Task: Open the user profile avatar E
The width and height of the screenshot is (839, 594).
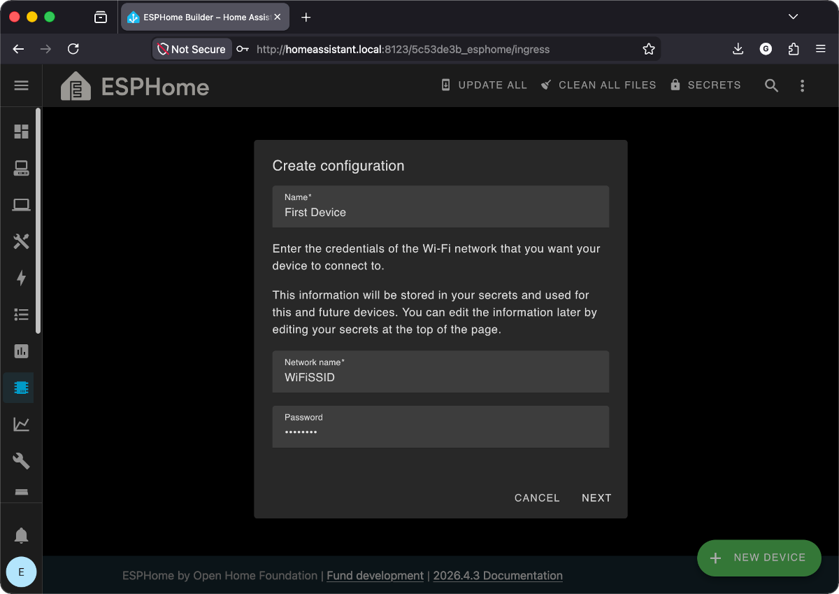Action: [21, 572]
